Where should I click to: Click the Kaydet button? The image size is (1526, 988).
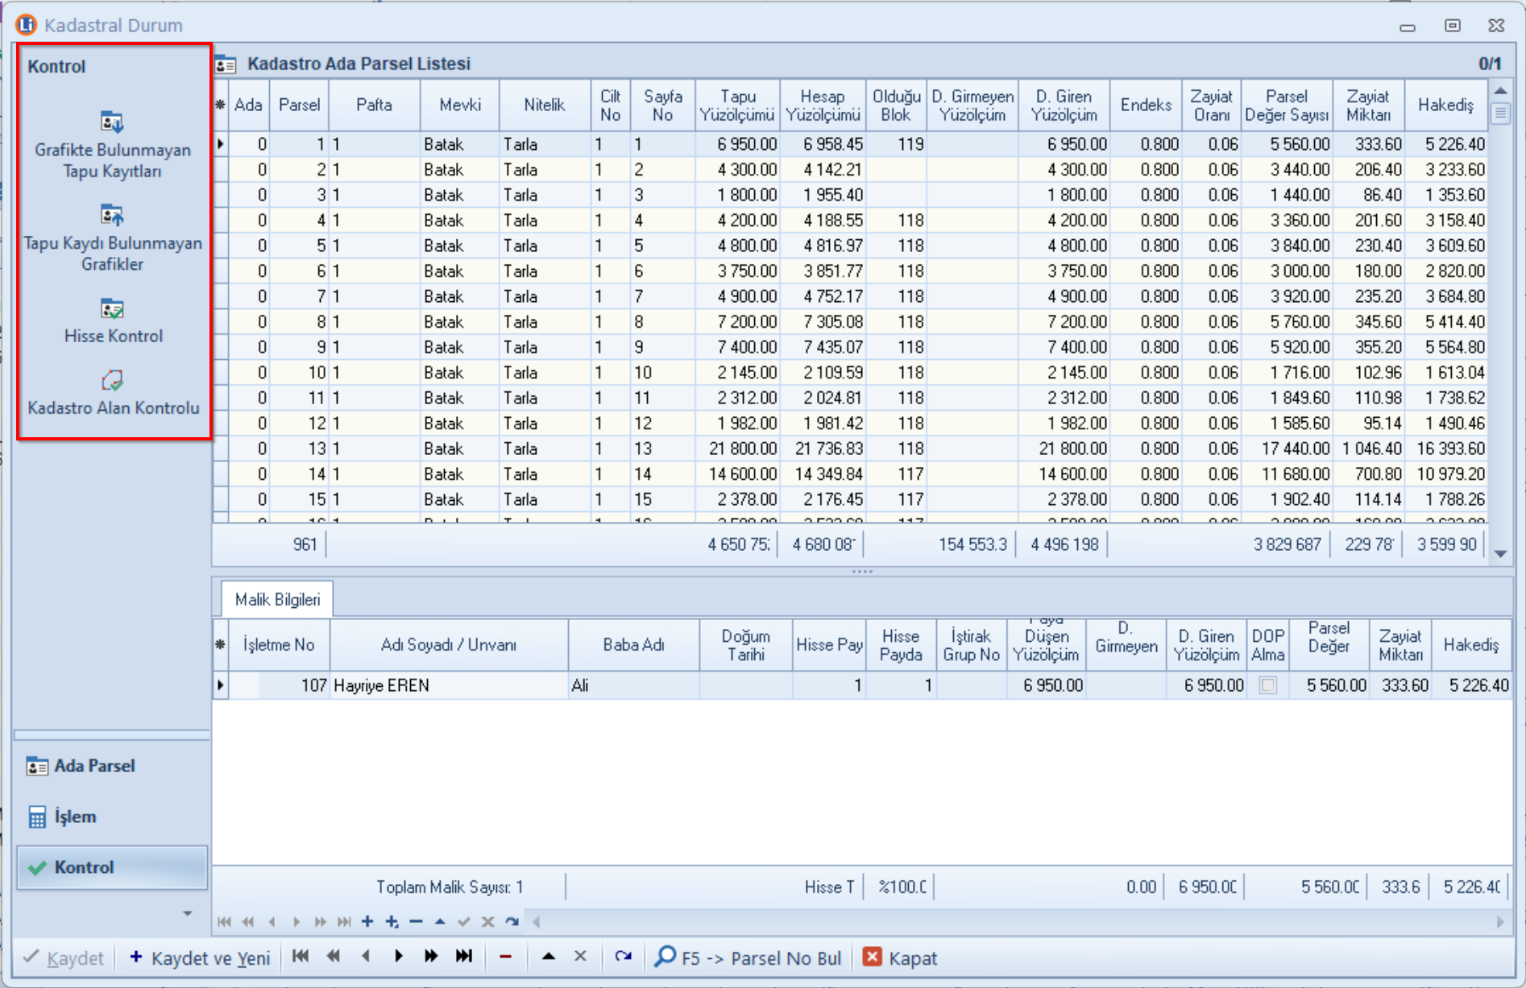tap(64, 957)
